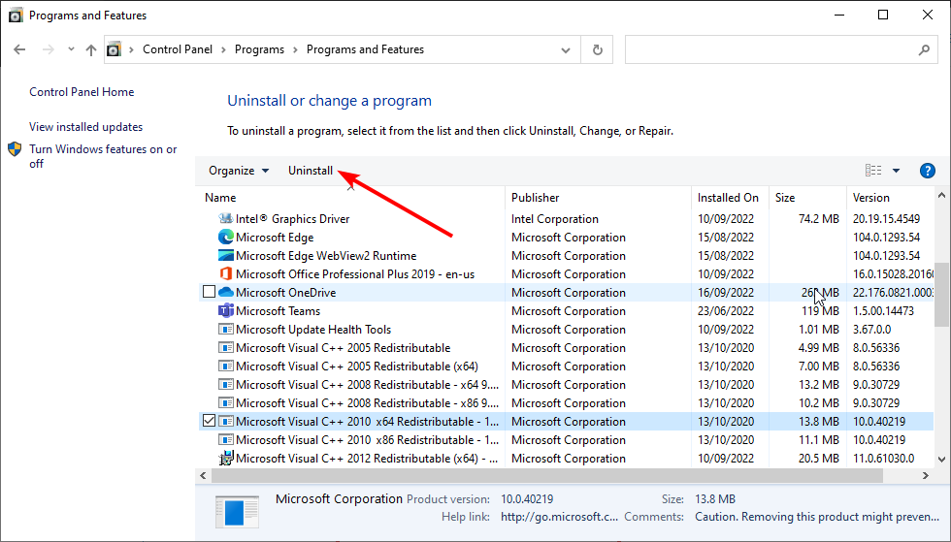Click the search magnifier icon
The image size is (951, 542).
pos(924,49)
